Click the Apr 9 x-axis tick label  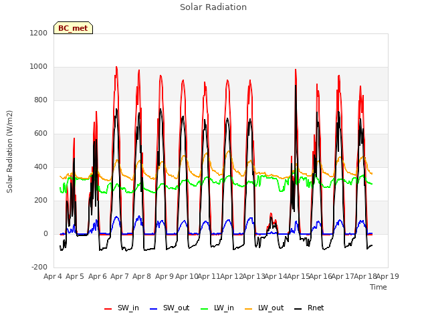165,276
